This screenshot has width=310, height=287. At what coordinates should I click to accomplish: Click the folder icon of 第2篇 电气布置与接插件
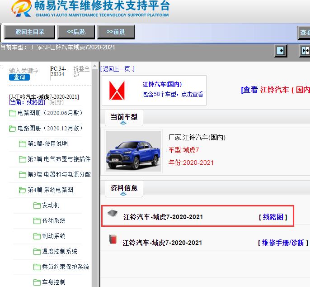tap(22, 159)
